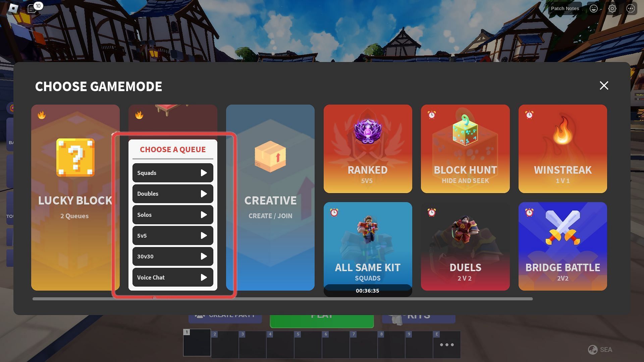Select the Bridge Battle 2V2 swords icon
Viewport: 644px width, 362px height.
point(562,230)
